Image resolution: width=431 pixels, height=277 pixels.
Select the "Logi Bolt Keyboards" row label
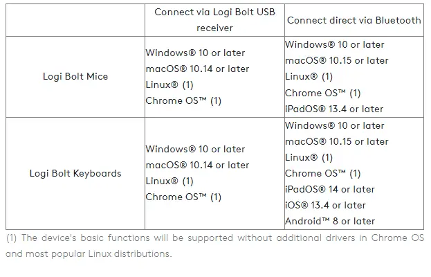coord(75,173)
